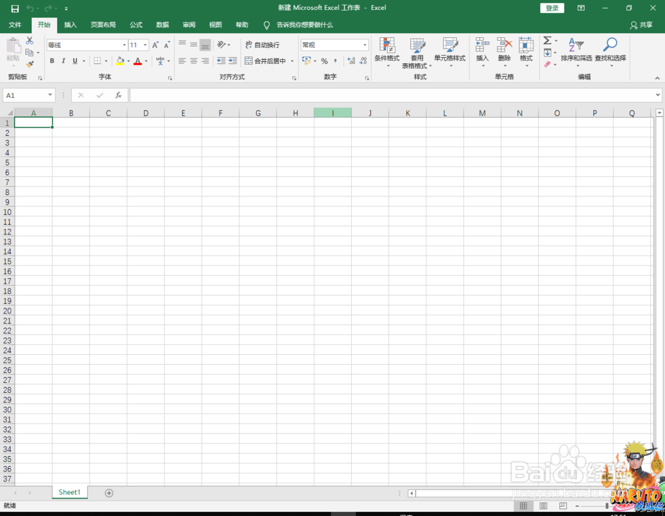This screenshot has width=665, height=516.
Task: Click the Cut scissors icon
Action: pos(29,41)
